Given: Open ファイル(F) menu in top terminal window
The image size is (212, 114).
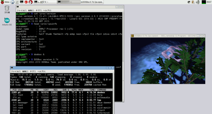Looking at the screenshot, I should [x=16, y=71].
